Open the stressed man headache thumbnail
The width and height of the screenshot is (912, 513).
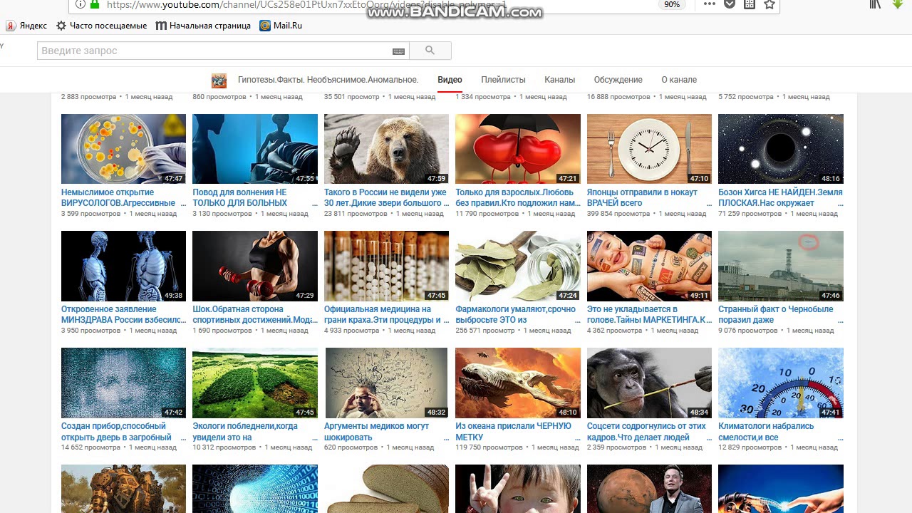(x=386, y=383)
